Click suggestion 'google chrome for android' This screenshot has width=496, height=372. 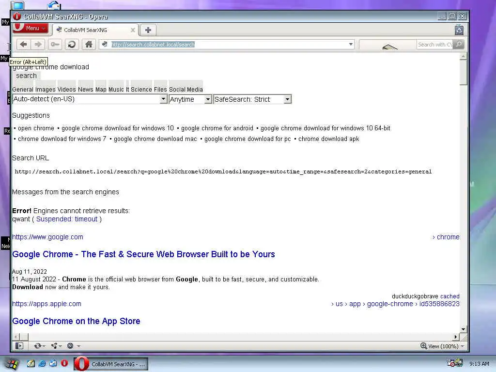[x=217, y=128]
